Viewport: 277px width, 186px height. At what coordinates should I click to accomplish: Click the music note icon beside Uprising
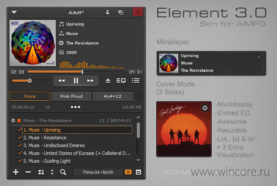tap(61, 24)
